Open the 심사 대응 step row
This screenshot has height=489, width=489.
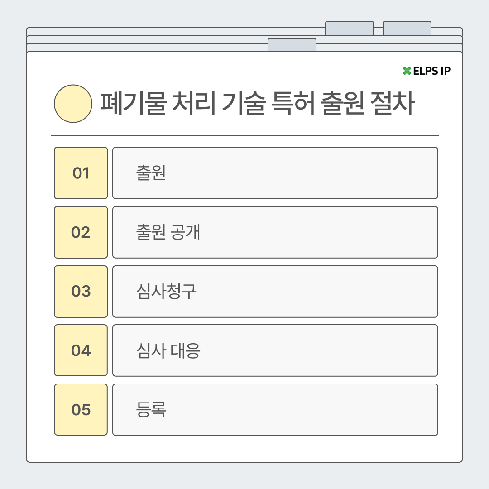tap(275, 350)
